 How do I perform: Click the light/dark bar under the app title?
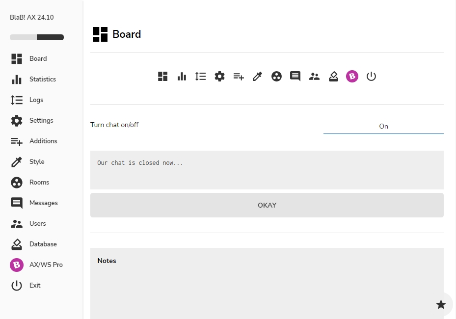coord(37,37)
